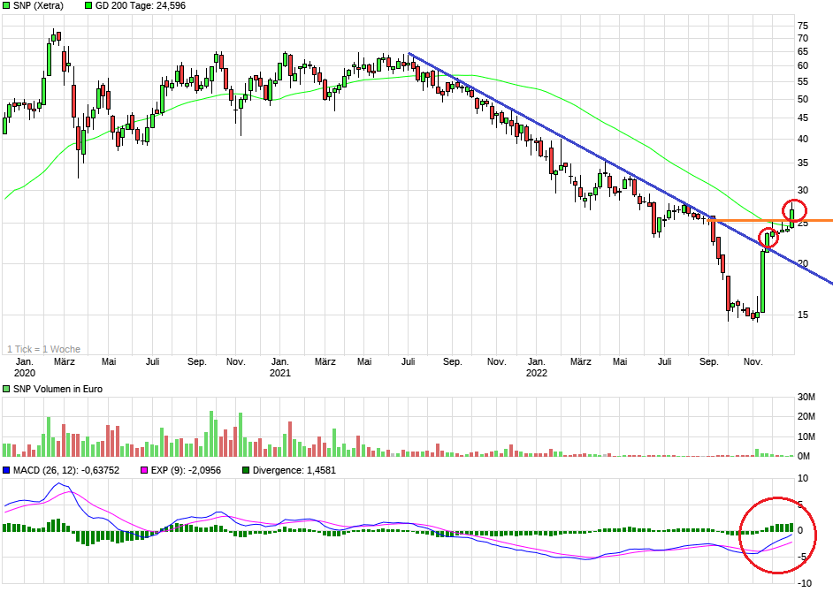This screenshot has width=833, height=592.
Task: Click the red circle on the latest candle
Action: (x=795, y=211)
